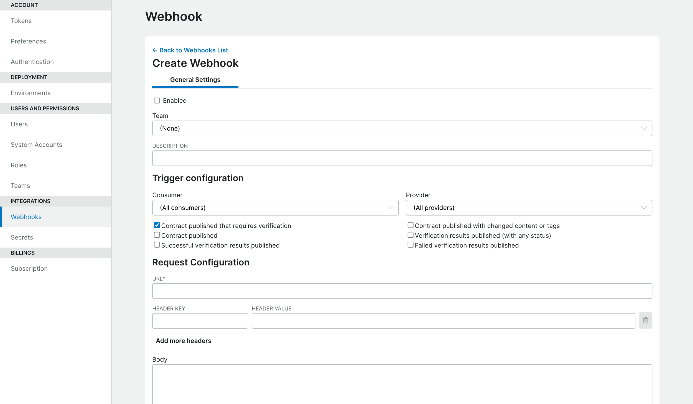This screenshot has height=404, width=693.
Task: Navigate to Preferences settings
Action: click(29, 41)
